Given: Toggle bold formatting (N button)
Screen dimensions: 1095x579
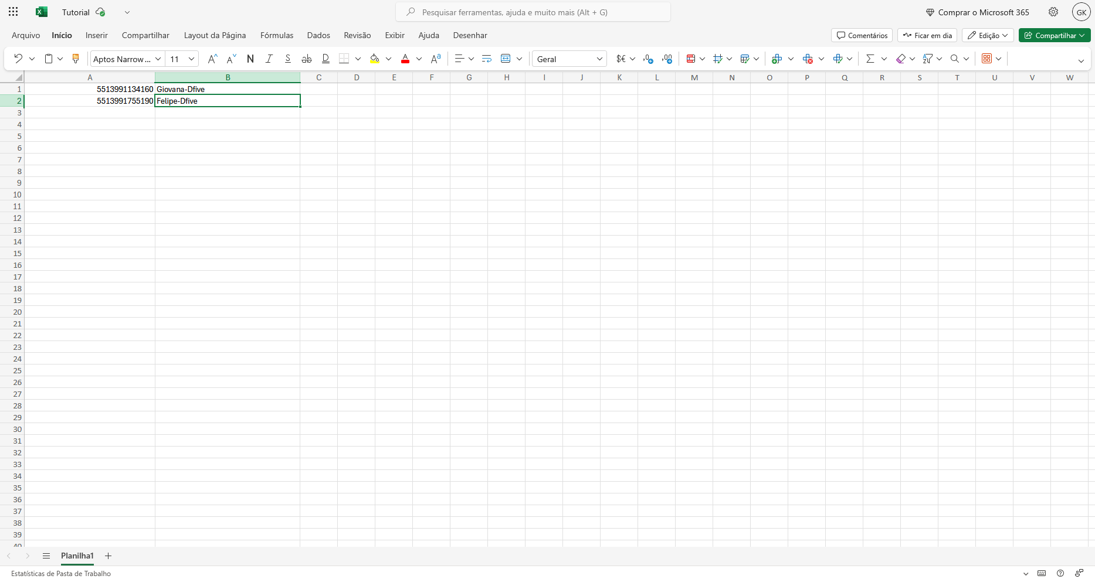Looking at the screenshot, I should 250,59.
